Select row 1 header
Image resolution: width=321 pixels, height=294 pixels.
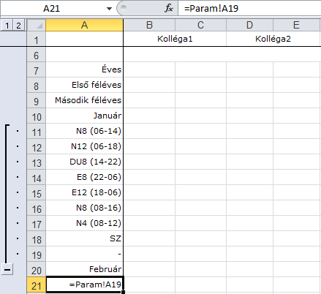[37, 39]
